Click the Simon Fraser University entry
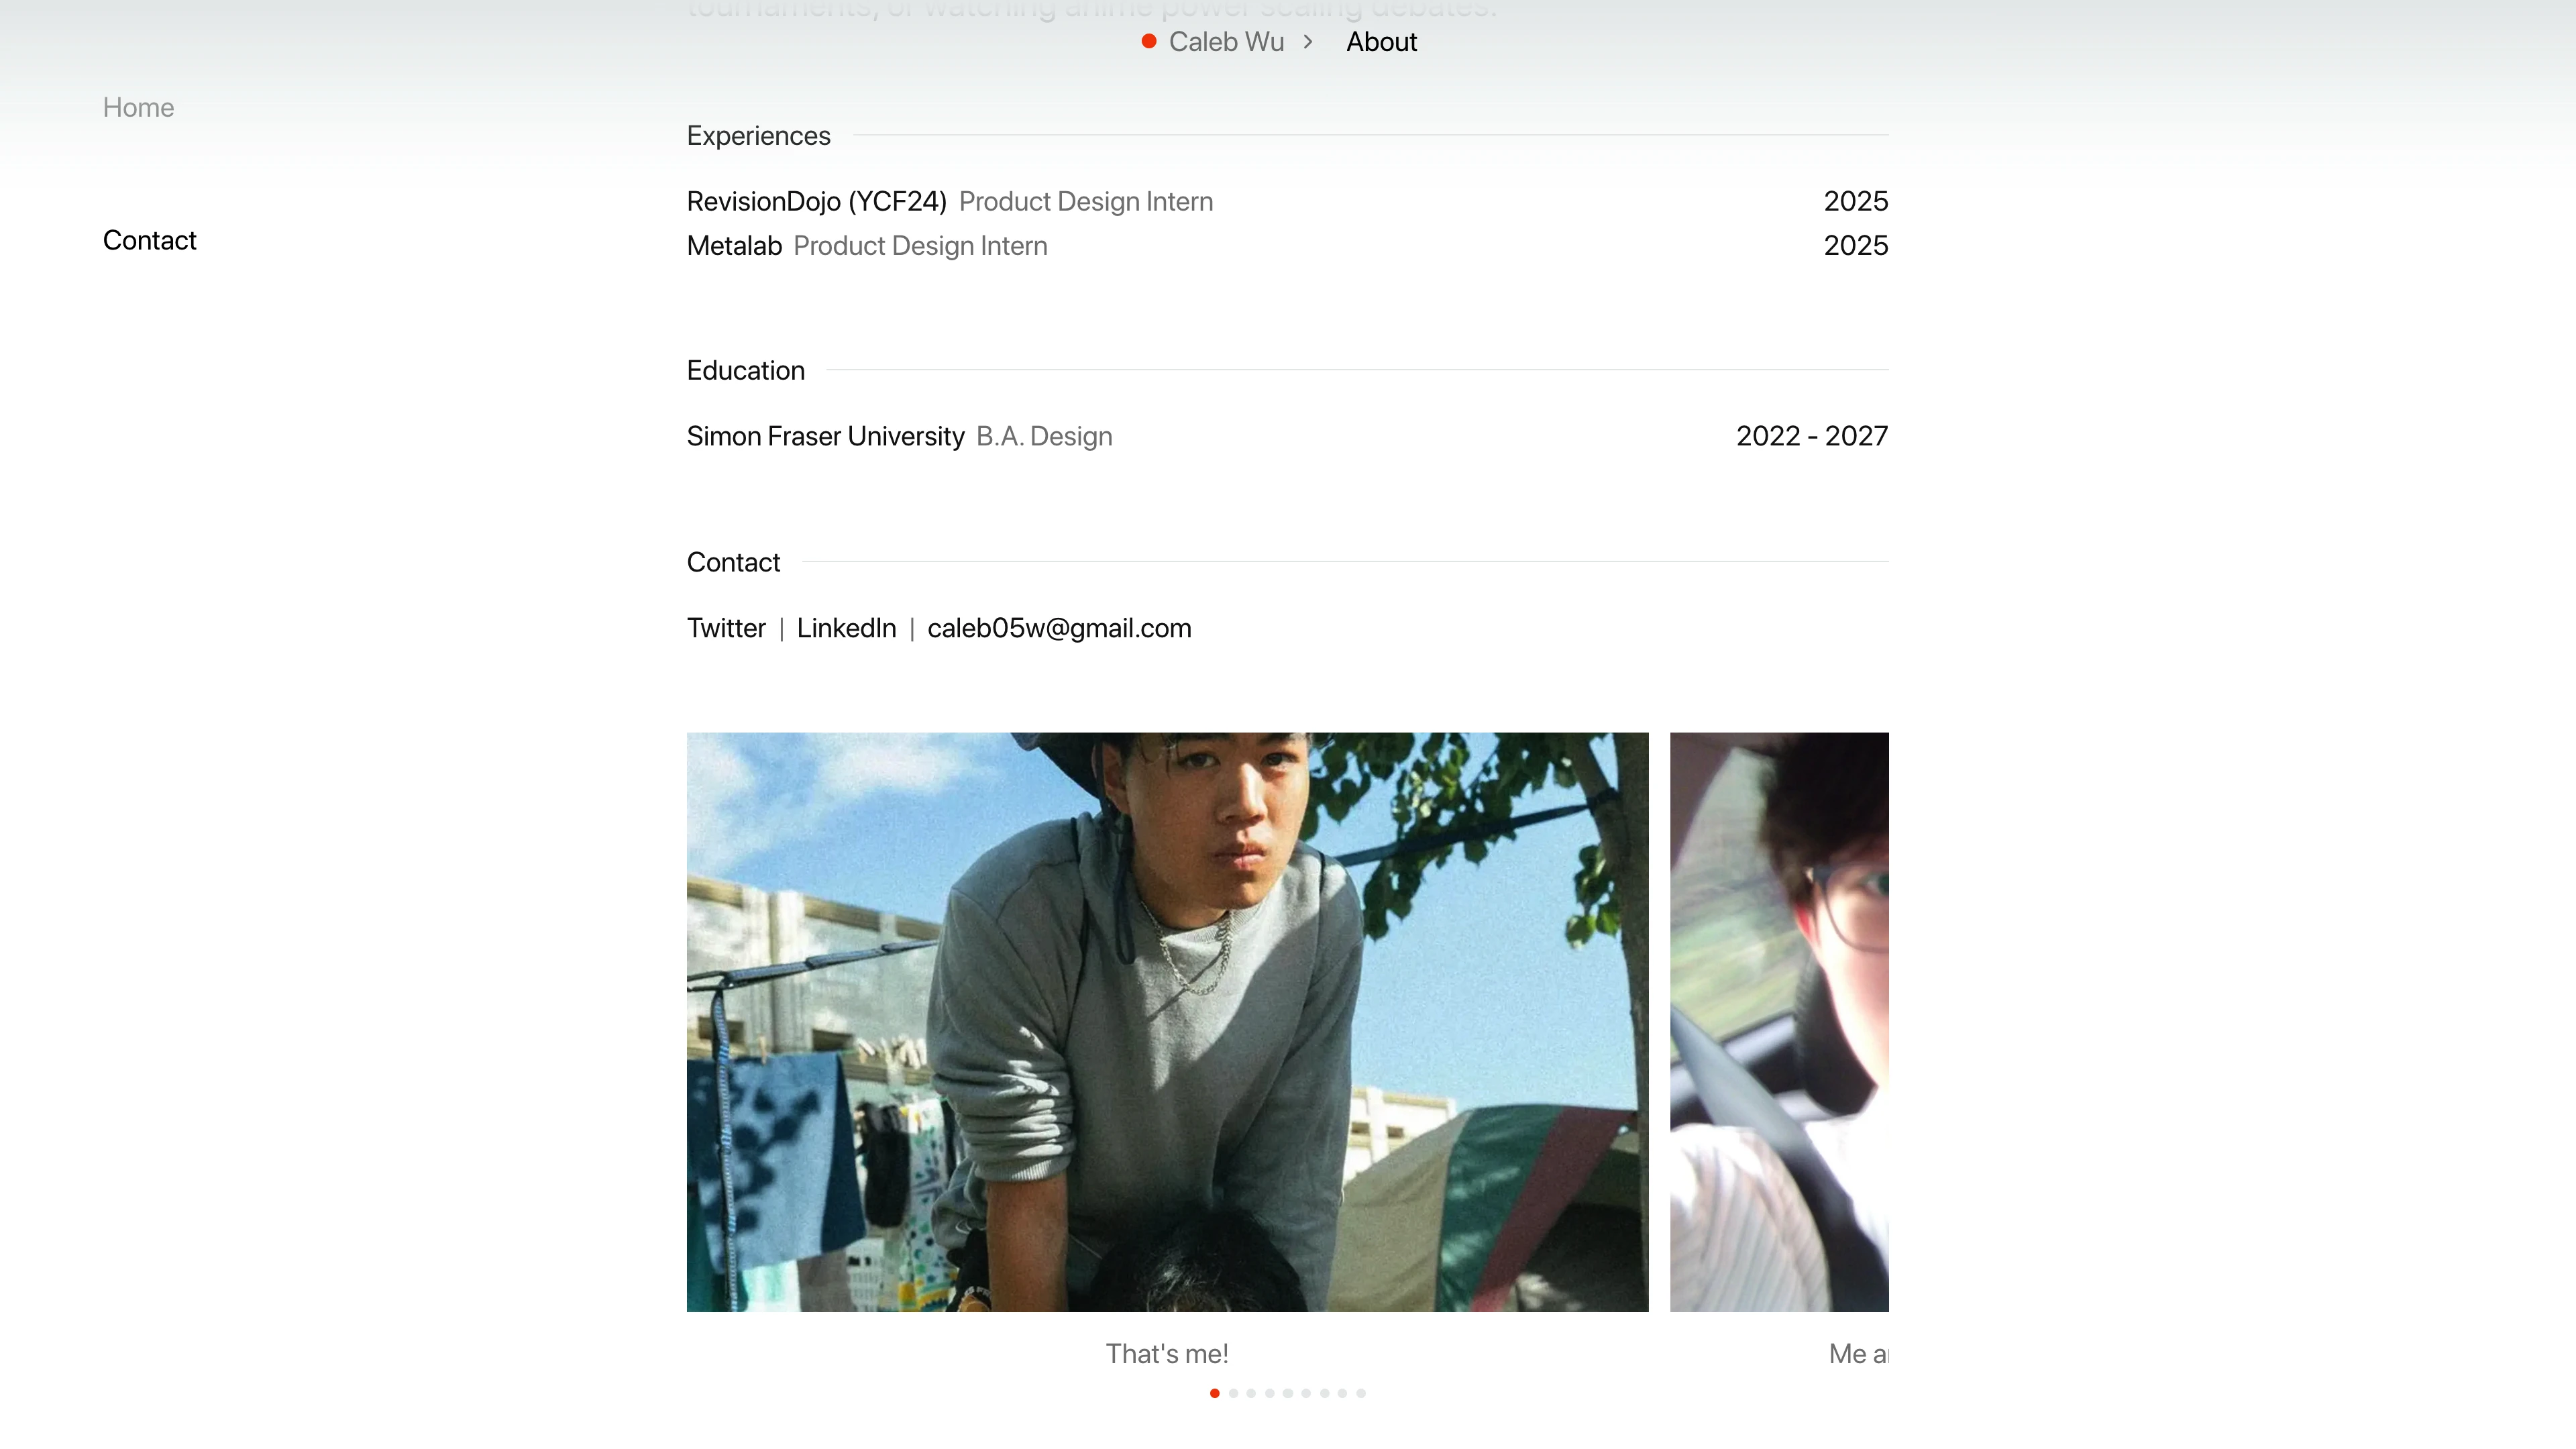This screenshot has width=2576, height=1449. 825,436
